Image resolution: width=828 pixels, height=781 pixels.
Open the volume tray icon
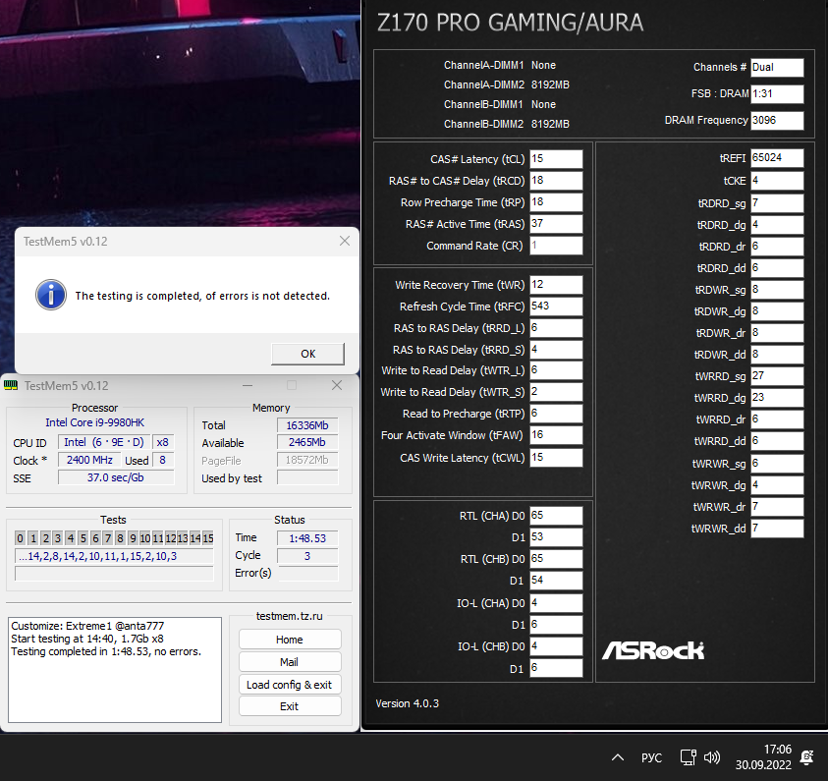[x=712, y=757]
